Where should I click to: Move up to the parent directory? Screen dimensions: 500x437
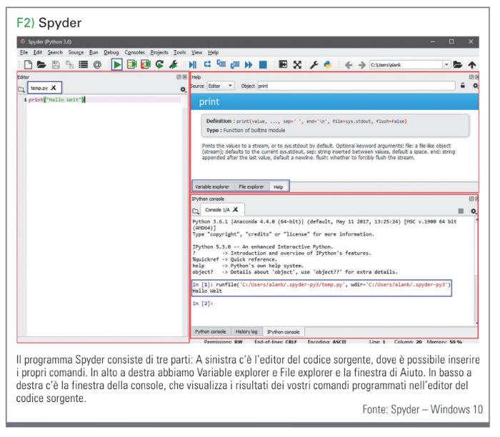[x=472, y=65]
